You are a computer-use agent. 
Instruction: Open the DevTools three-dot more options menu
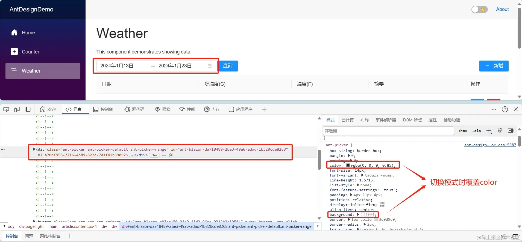(x=494, y=109)
